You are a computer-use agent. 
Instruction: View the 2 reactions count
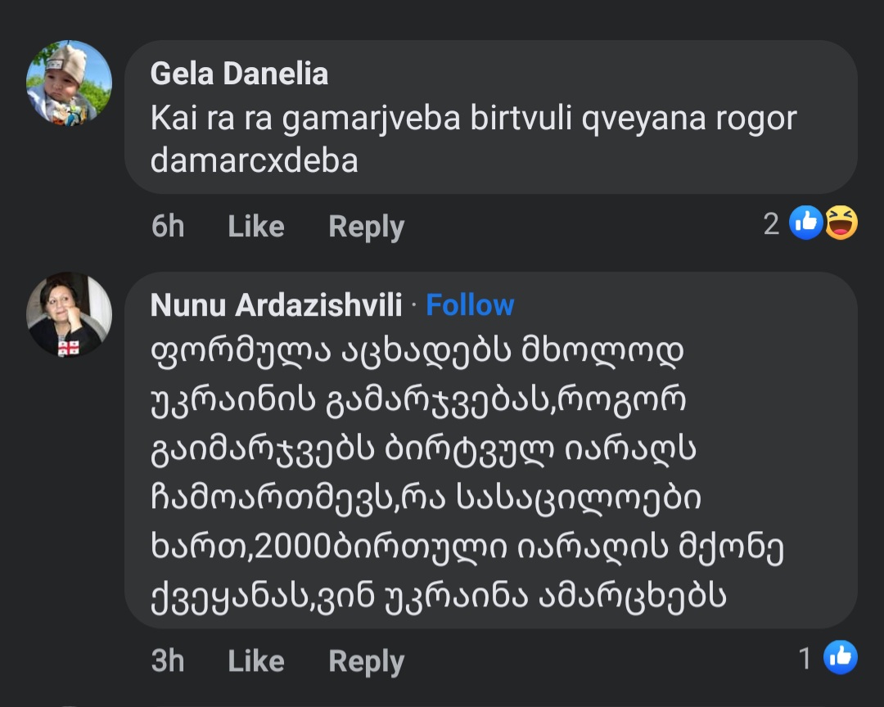click(771, 223)
